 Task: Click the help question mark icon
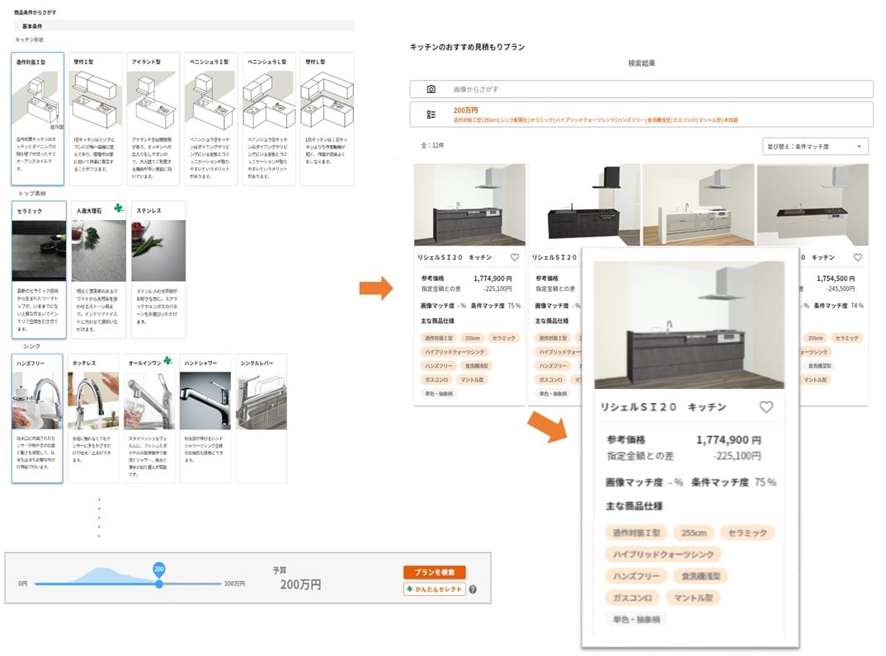click(x=473, y=589)
